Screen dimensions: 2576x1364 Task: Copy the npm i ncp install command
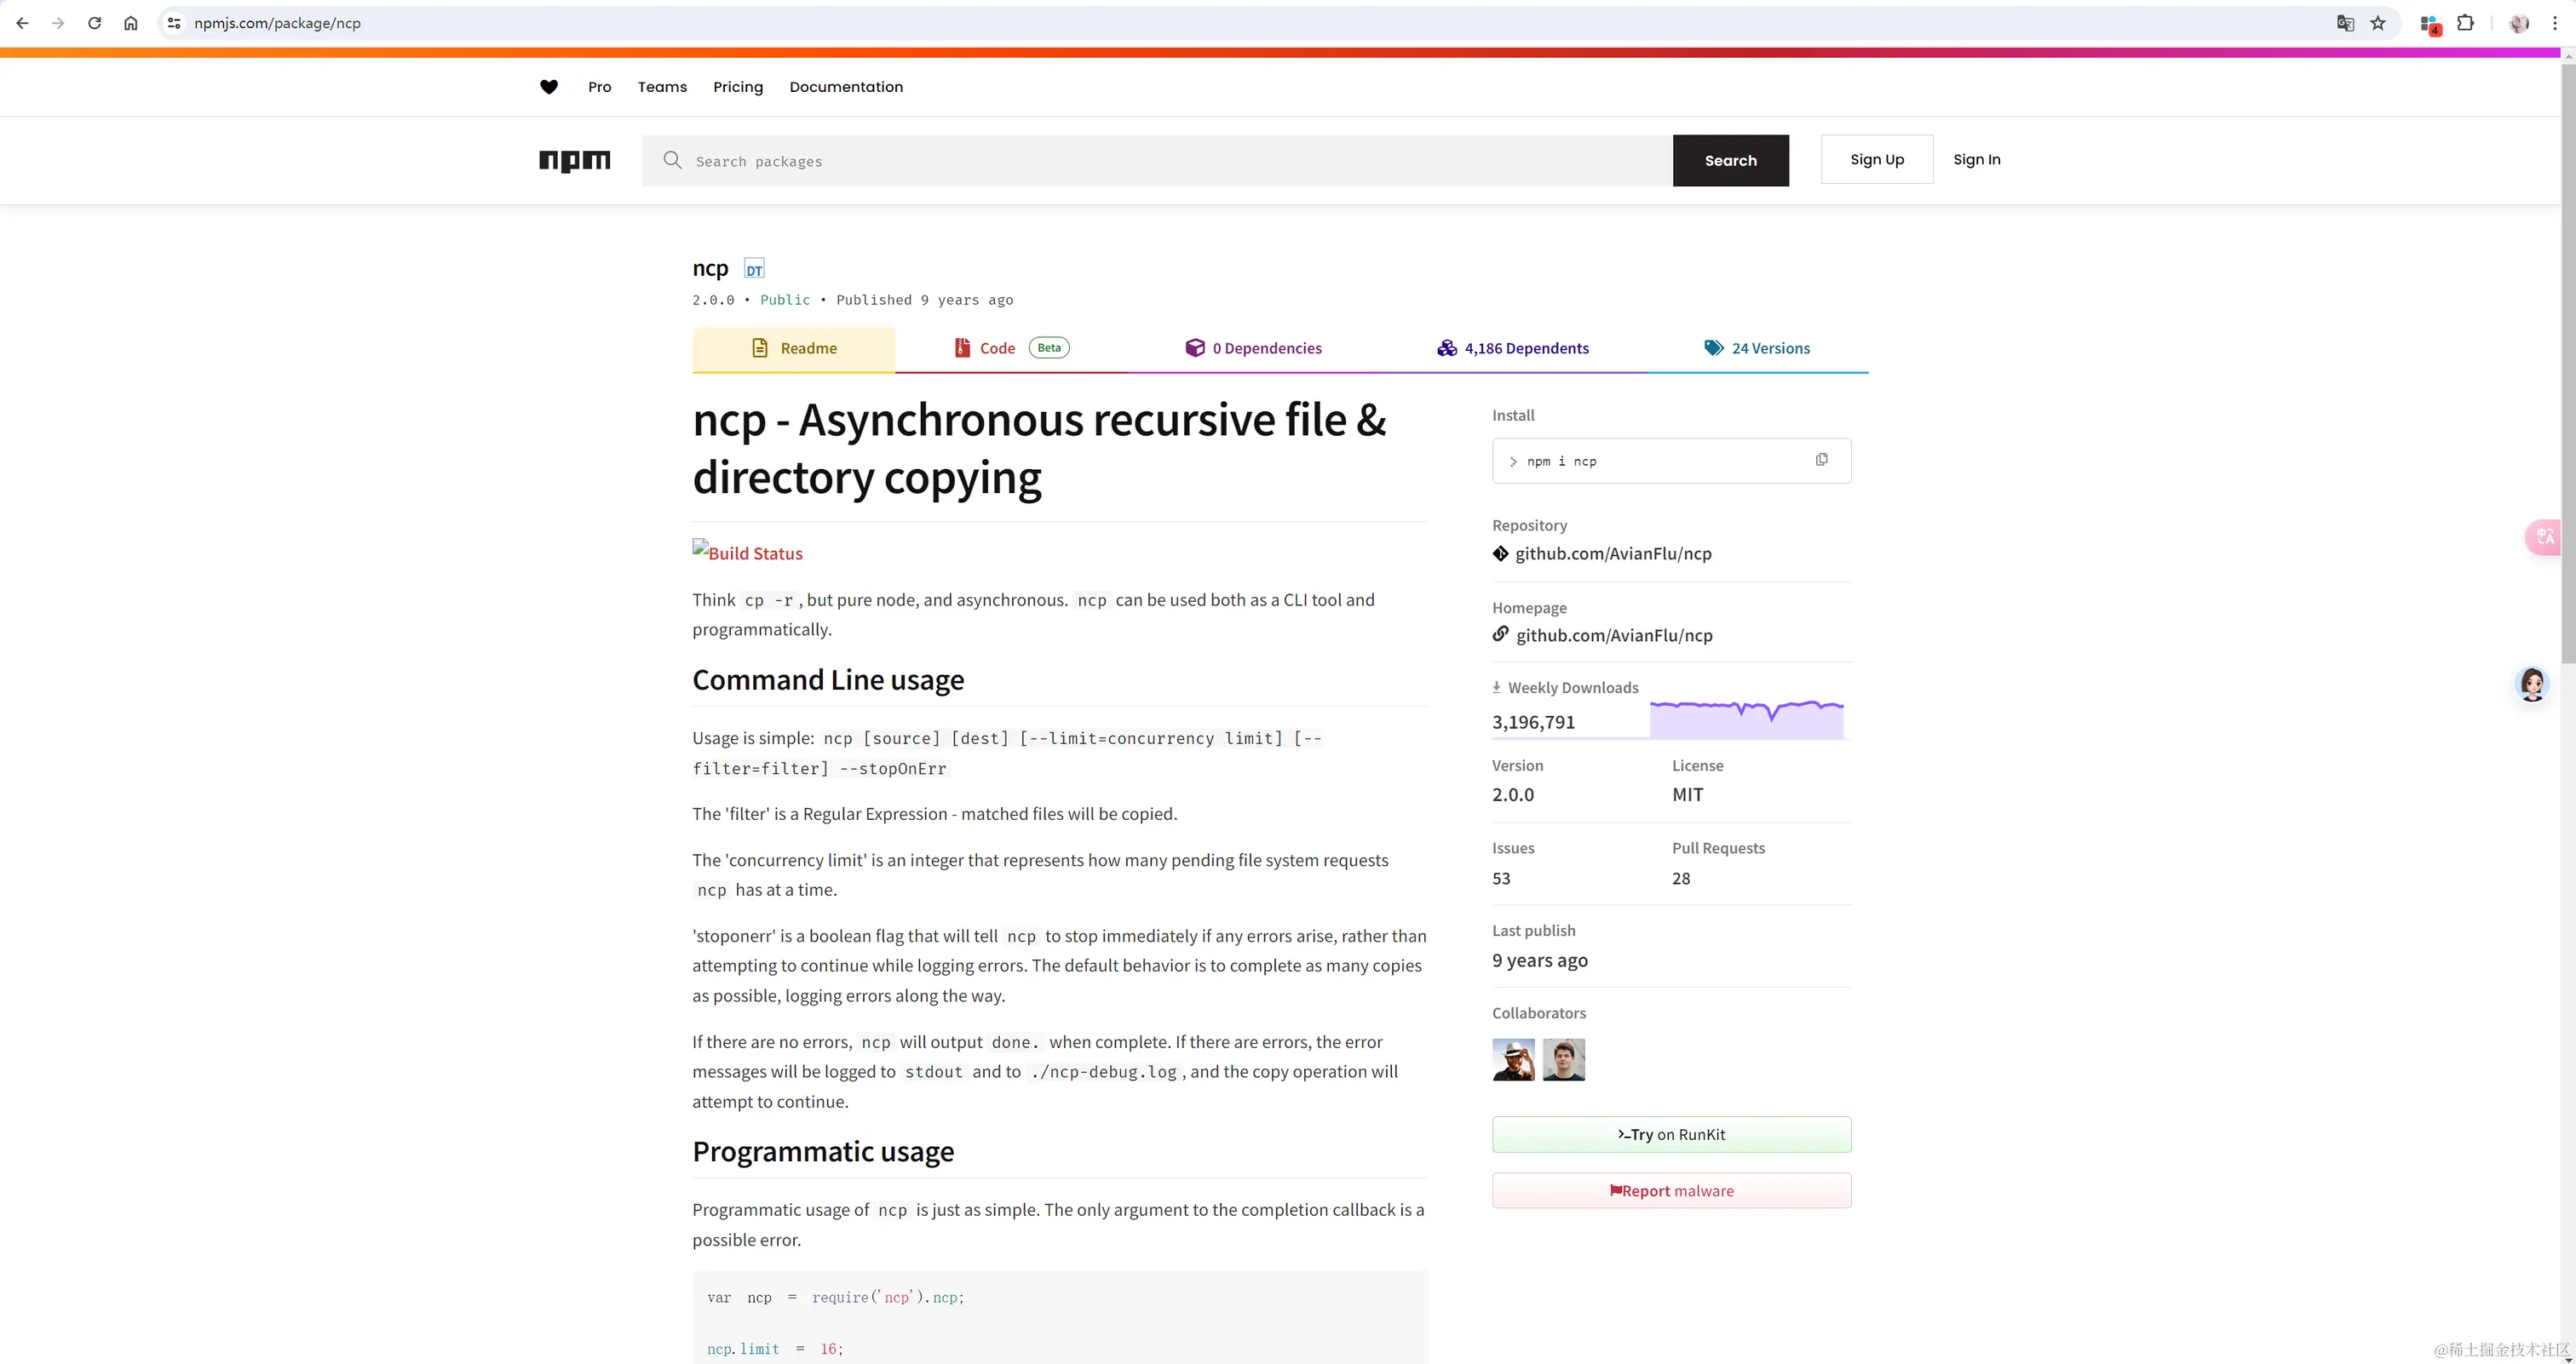tap(1821, 460)
